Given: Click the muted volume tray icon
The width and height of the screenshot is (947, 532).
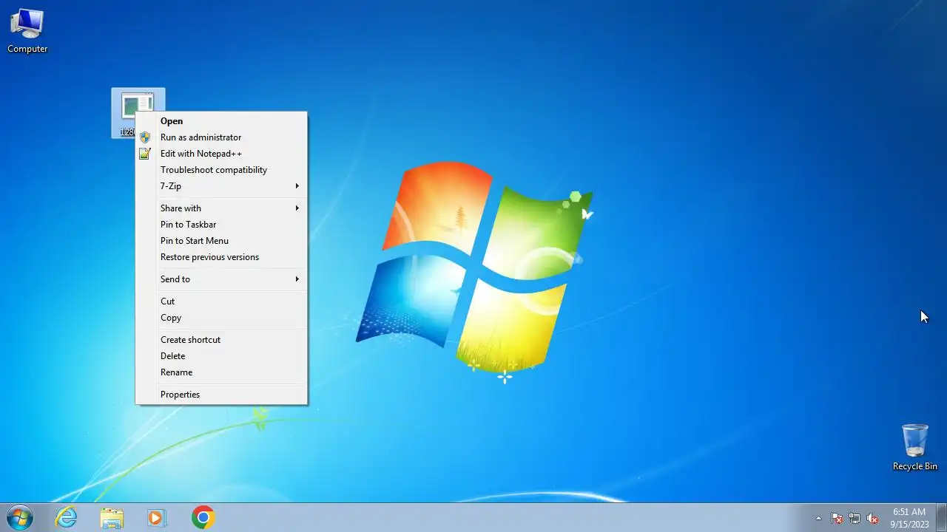Looking at the screenshot, I should point(872,518).
